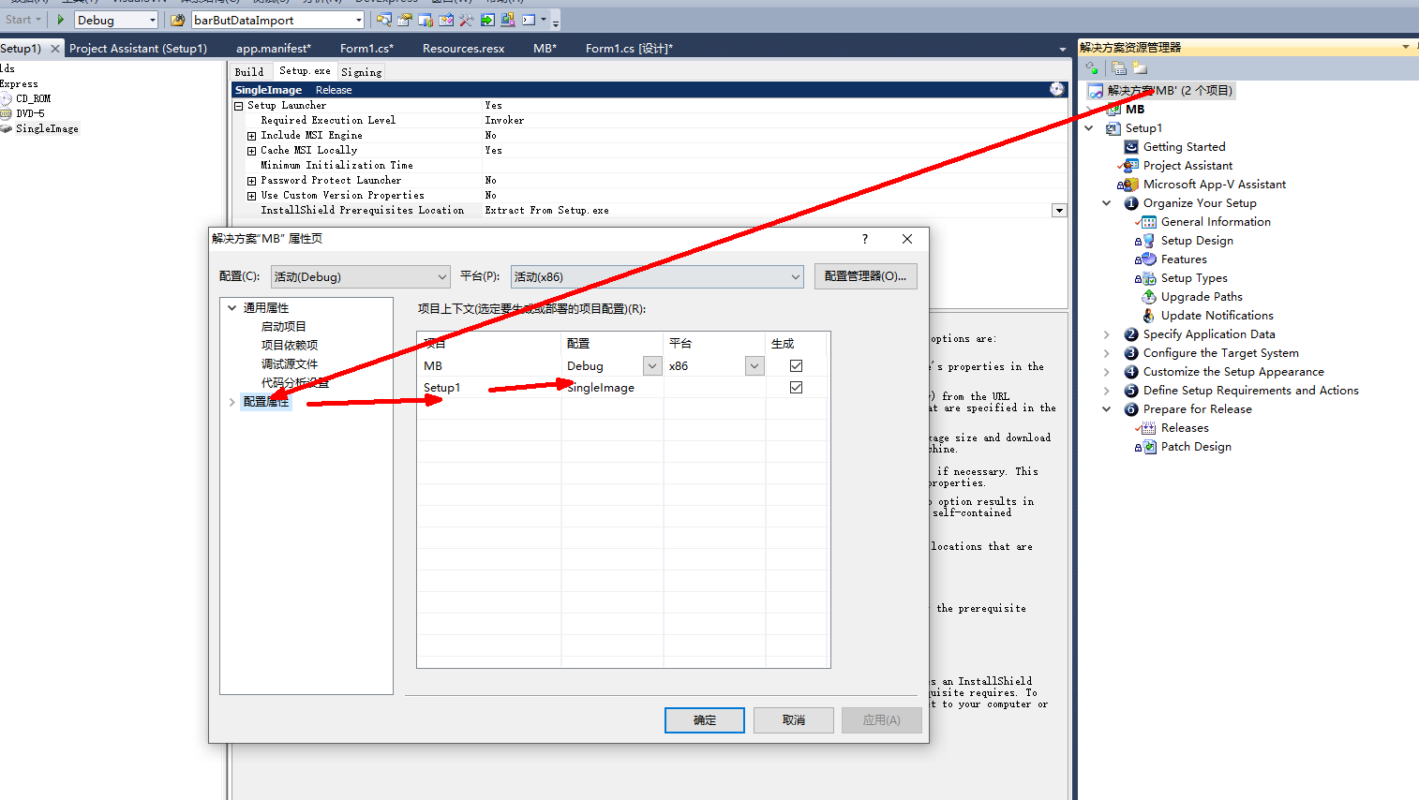Open the Debug configuration dropdown for MB row
Image resolution: width=1419 pixels, height=800 pixels.
[652, 366]
